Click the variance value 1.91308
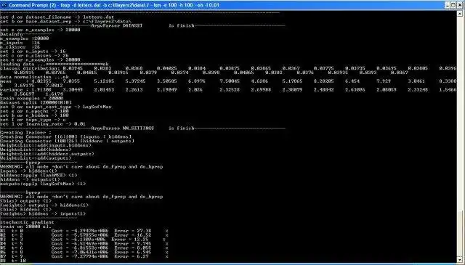Image resolution: width=465 pixels, height=265 pixels. click(41, 89)
